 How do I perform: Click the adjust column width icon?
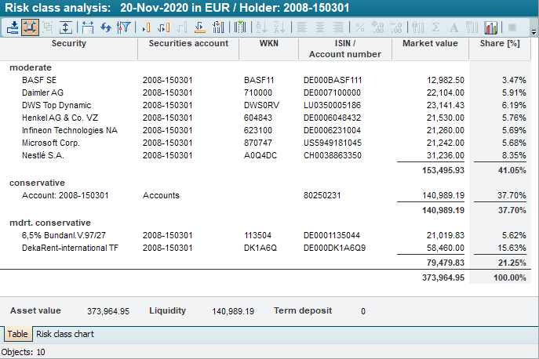coord(87,27)
